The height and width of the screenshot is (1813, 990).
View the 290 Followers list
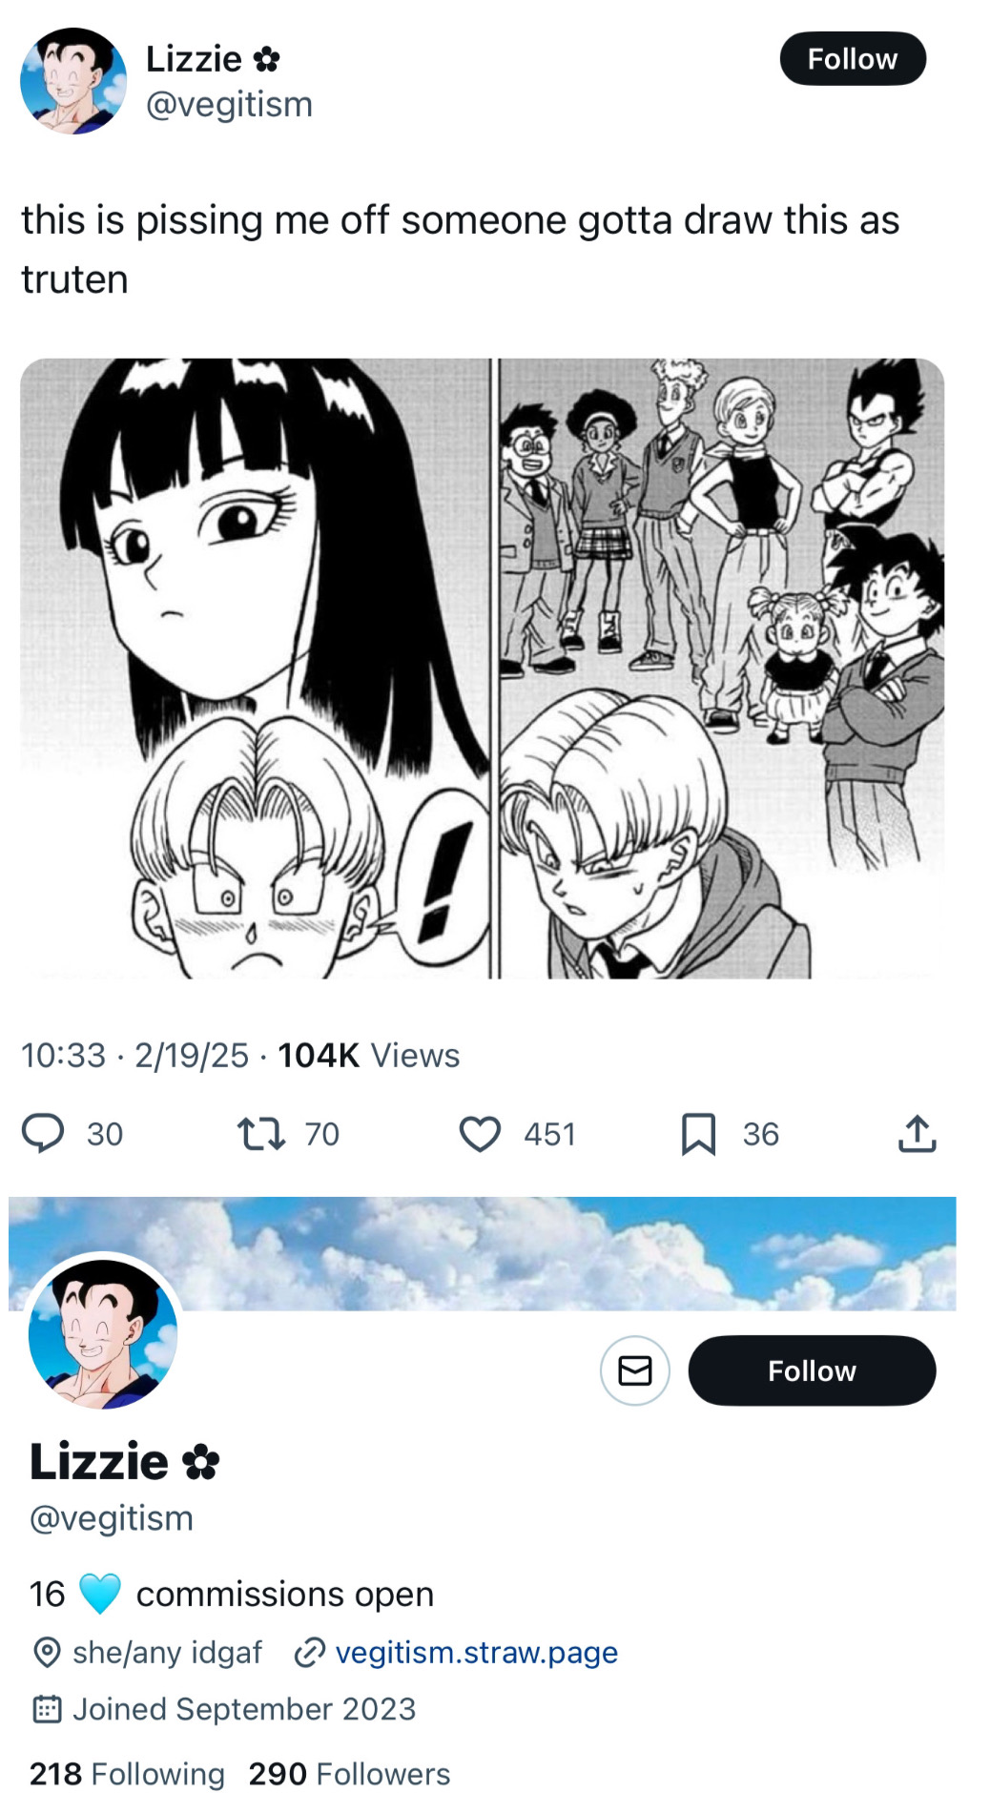pos(349,1773)
